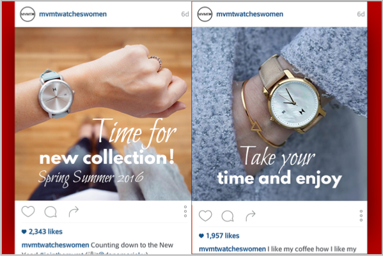Viewport: 383px width, 256px height.
Task: Open MVMT profile avatar on right post
Action: [205, 14]
